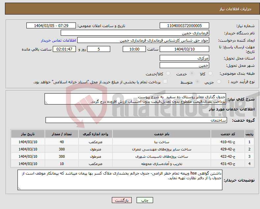Click the deadline date field 1404/03/10
The image size is (260, 209).
184,49
